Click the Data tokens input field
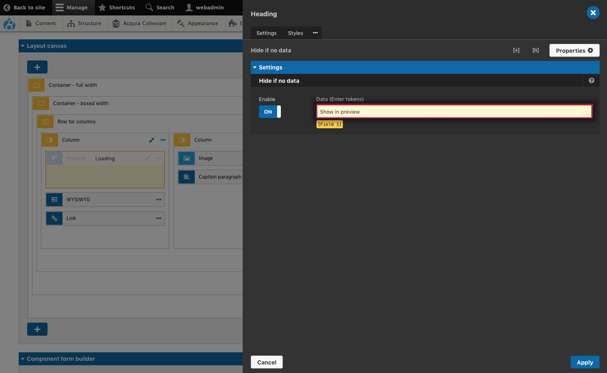The image size is (607, 373). tap(454, 112)
